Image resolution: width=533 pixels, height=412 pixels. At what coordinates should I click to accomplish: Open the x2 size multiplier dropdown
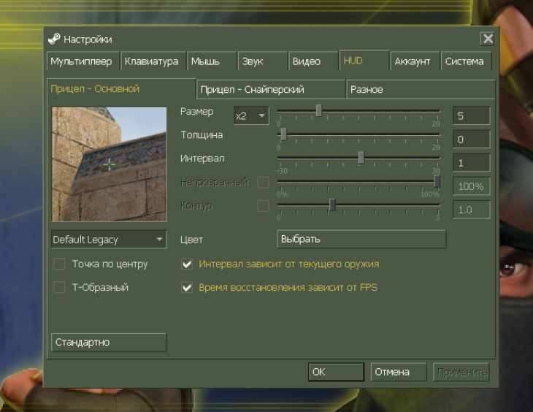pyautogui.click(x=251, y=115)
